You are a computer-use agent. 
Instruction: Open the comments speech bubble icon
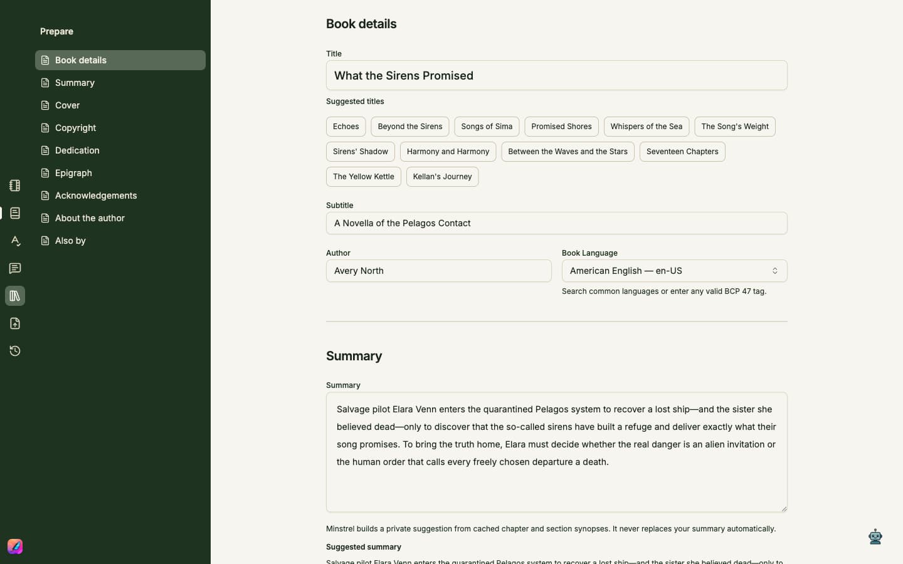[15, 268]
